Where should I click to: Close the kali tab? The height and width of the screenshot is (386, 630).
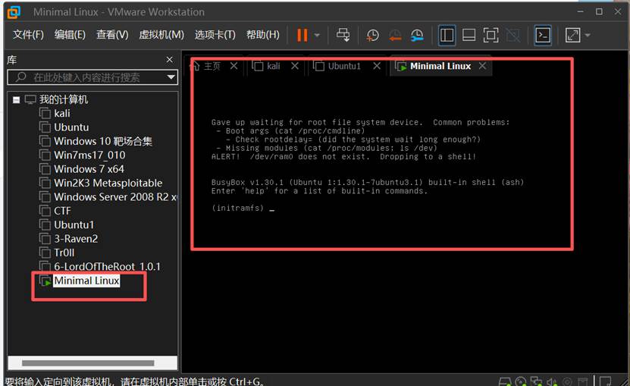(x=295, y=65)
